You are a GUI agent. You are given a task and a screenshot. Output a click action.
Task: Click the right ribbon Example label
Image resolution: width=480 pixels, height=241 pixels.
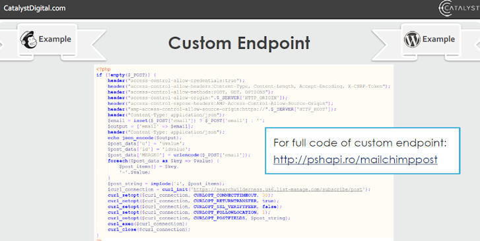tap(438, 39)
